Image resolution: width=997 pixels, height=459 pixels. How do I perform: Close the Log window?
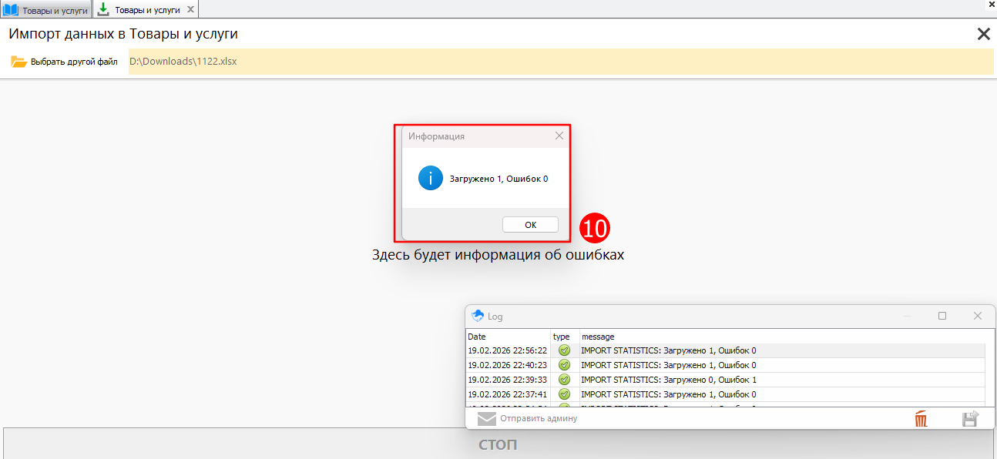[x=977, y=316]
